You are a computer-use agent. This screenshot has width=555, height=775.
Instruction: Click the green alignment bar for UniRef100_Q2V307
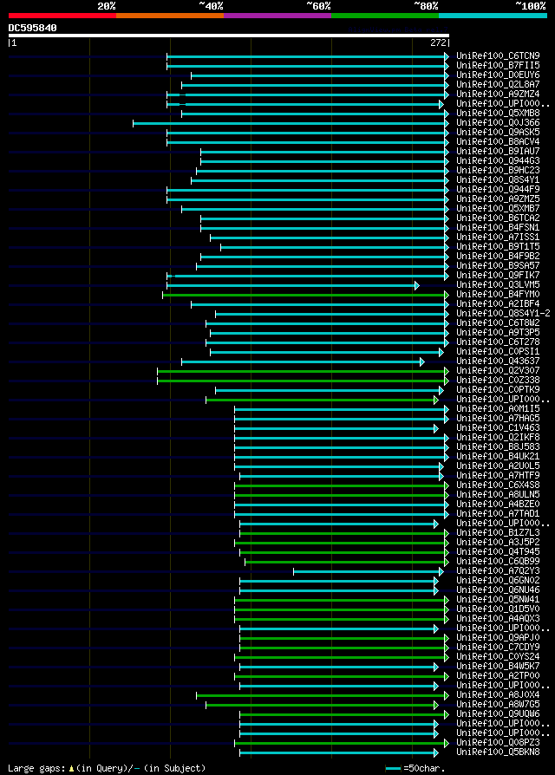tap(301, 371)
